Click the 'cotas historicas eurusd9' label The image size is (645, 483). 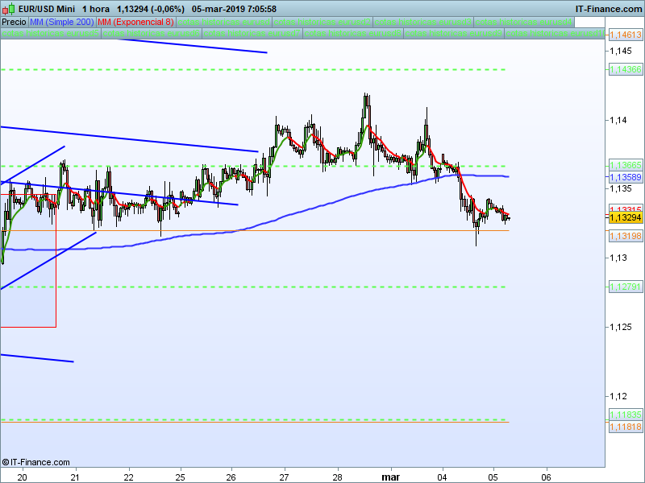(x=454, y=33)
